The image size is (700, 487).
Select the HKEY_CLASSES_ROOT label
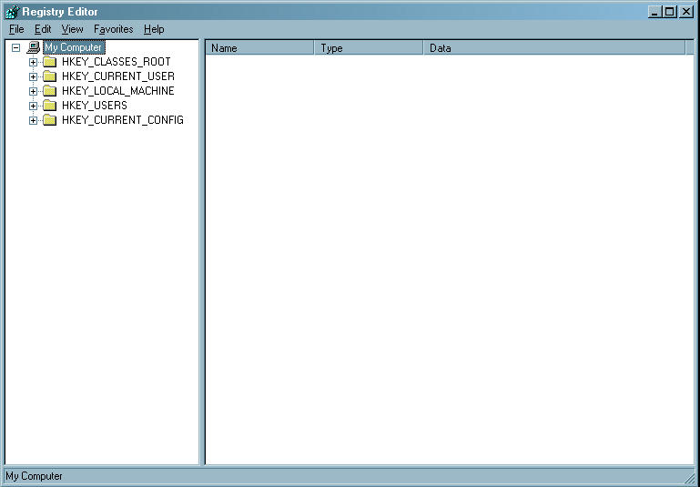pos(117,62)
